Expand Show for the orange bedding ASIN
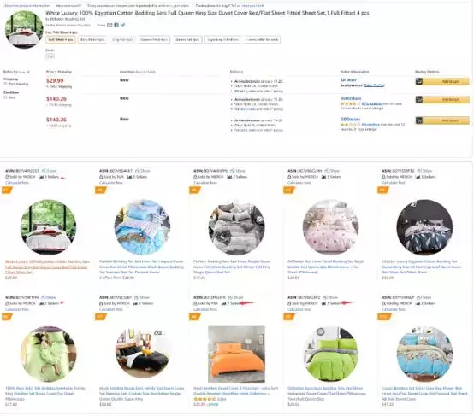 (236, 297)
